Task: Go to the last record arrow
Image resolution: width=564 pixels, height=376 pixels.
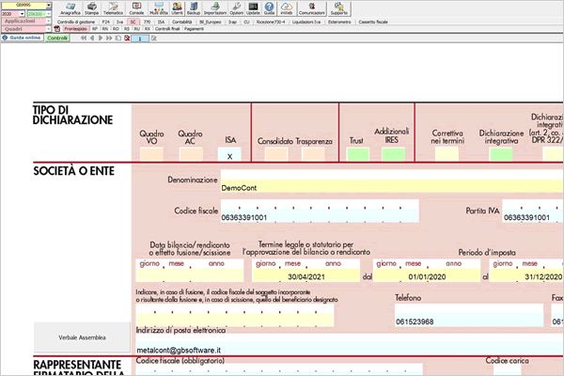Action: (109, 38)
